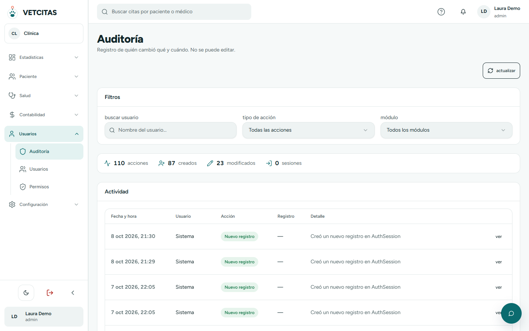Image resolution: width=529 pixels, height=331 pixels.
Task: Click Nuevo registro badge on 21:30 row
Action: 240,236
